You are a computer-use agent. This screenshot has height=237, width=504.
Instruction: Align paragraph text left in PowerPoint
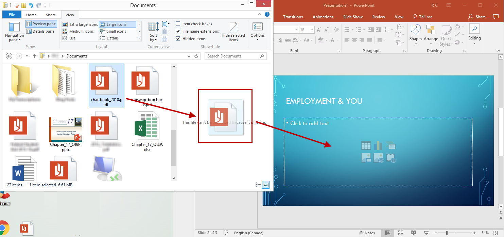click(x=347, y=40)
